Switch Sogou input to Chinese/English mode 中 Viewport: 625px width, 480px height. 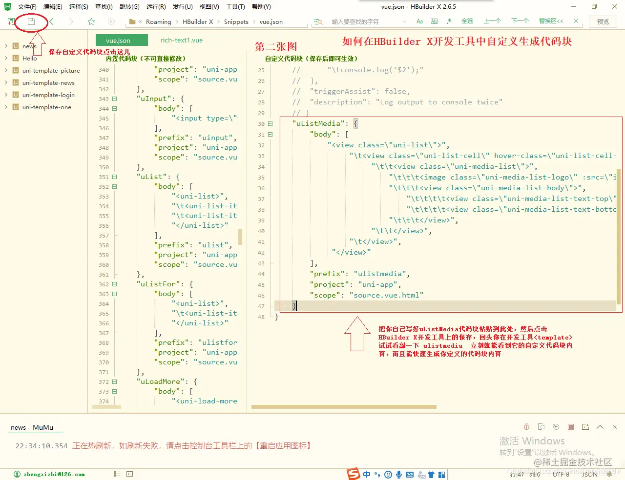pyautogui.click(x=367, y=474)
